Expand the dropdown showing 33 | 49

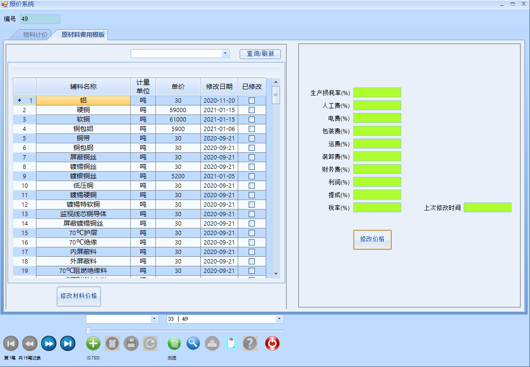coord(279,319)
